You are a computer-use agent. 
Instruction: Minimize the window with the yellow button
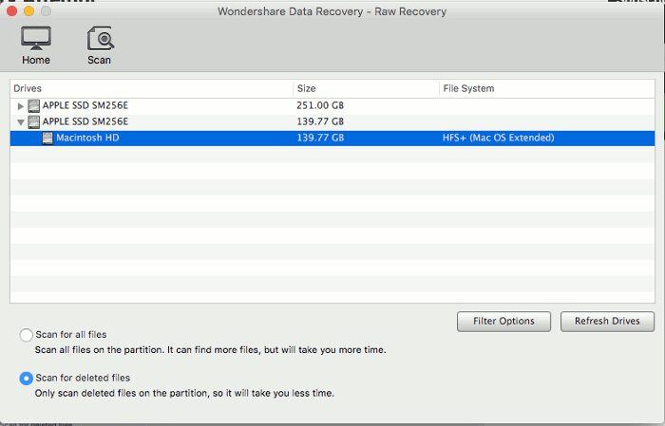click(28, 11)
